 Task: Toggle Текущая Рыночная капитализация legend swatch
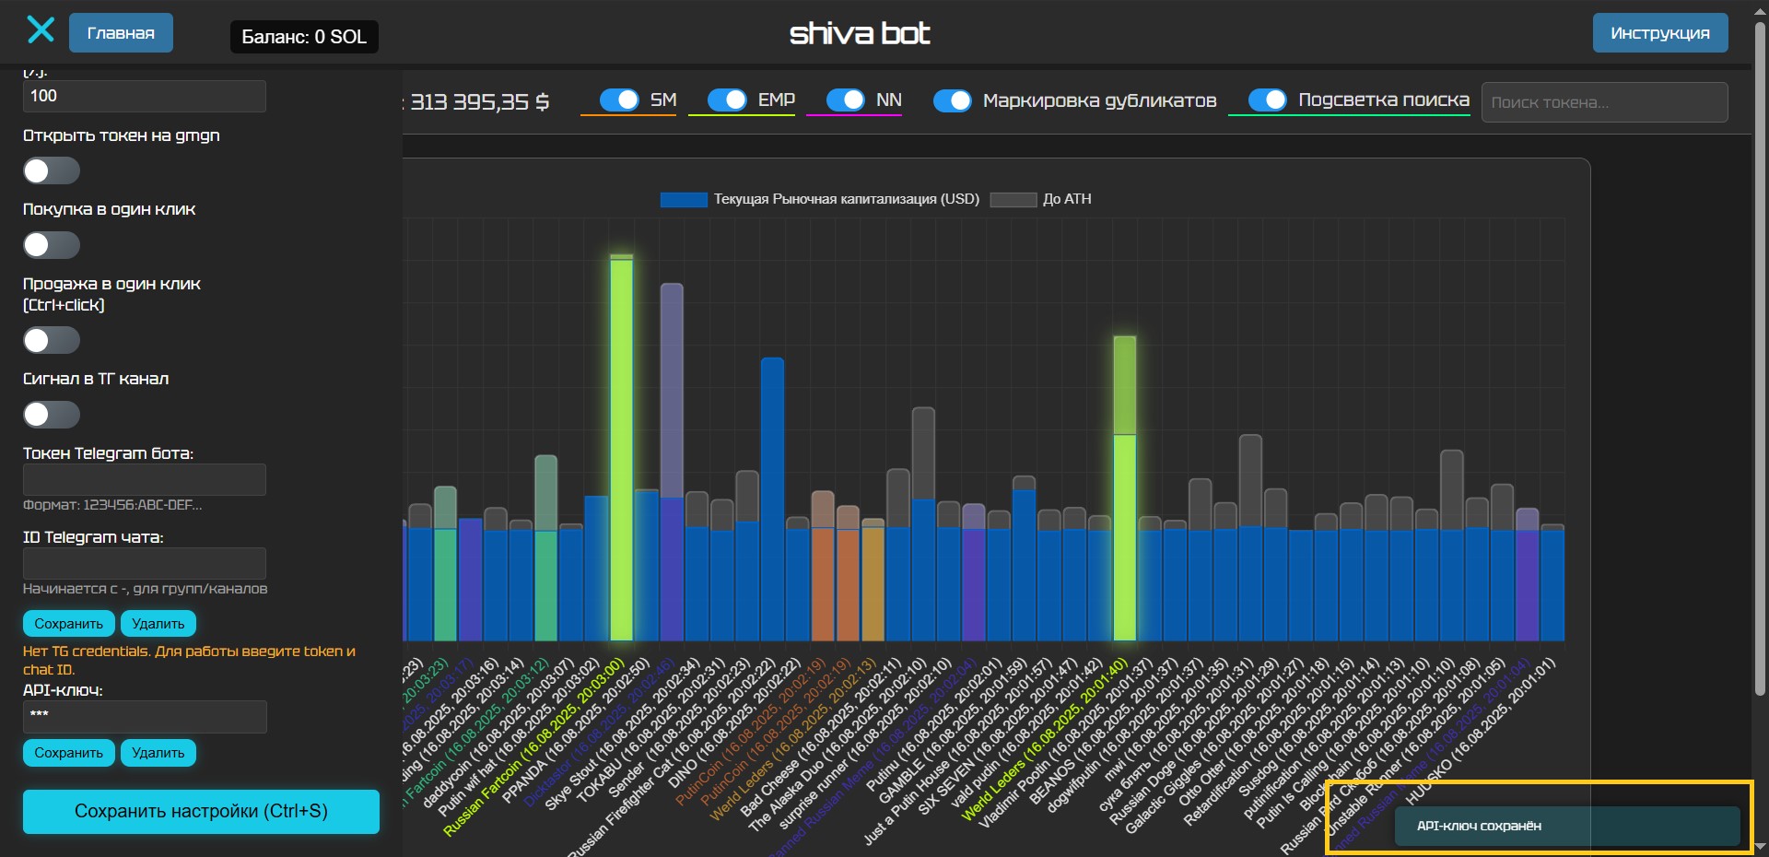click(x=683, y=199)
